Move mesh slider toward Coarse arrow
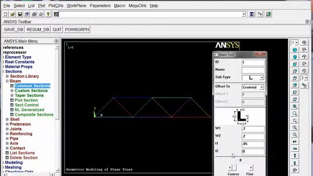Image resolution: width=313 pixels, height=176 pixels. tap(230, 167)
